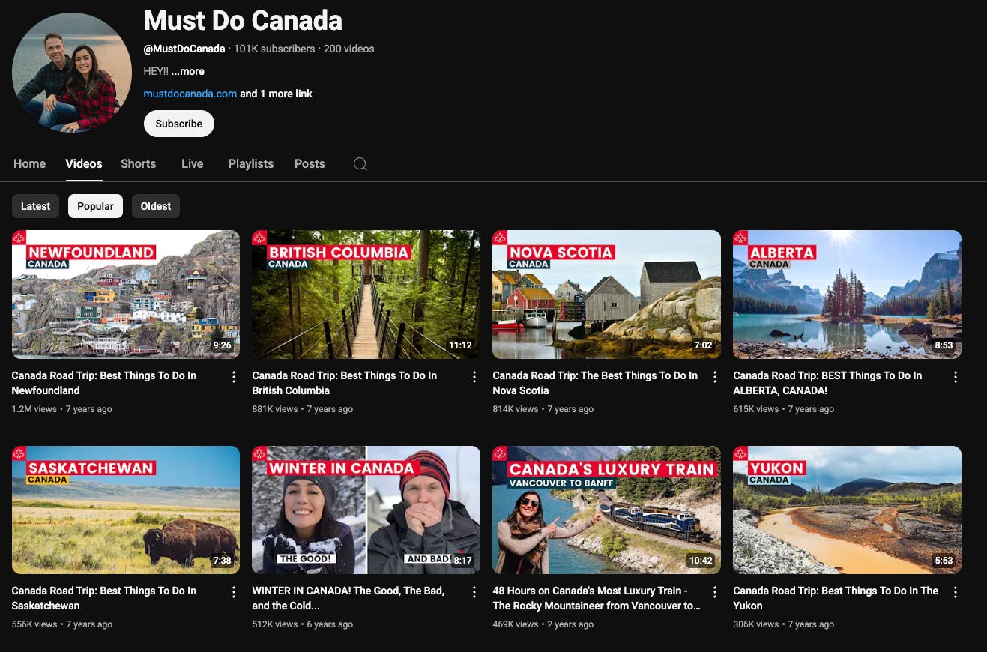Image resolution: width=987 pixels, height=652 pixels.
Task: Open options menu for British Columbia video
Action: tap(474, 377)
